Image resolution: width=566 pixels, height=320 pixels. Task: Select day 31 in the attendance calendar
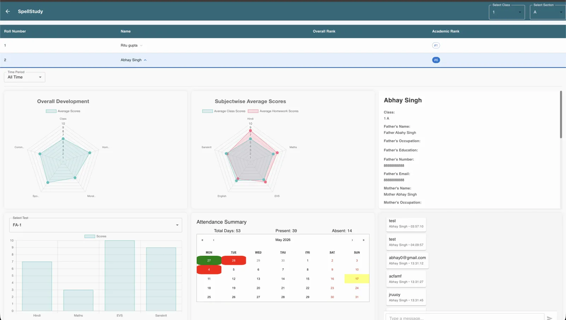tap(357, 297)
